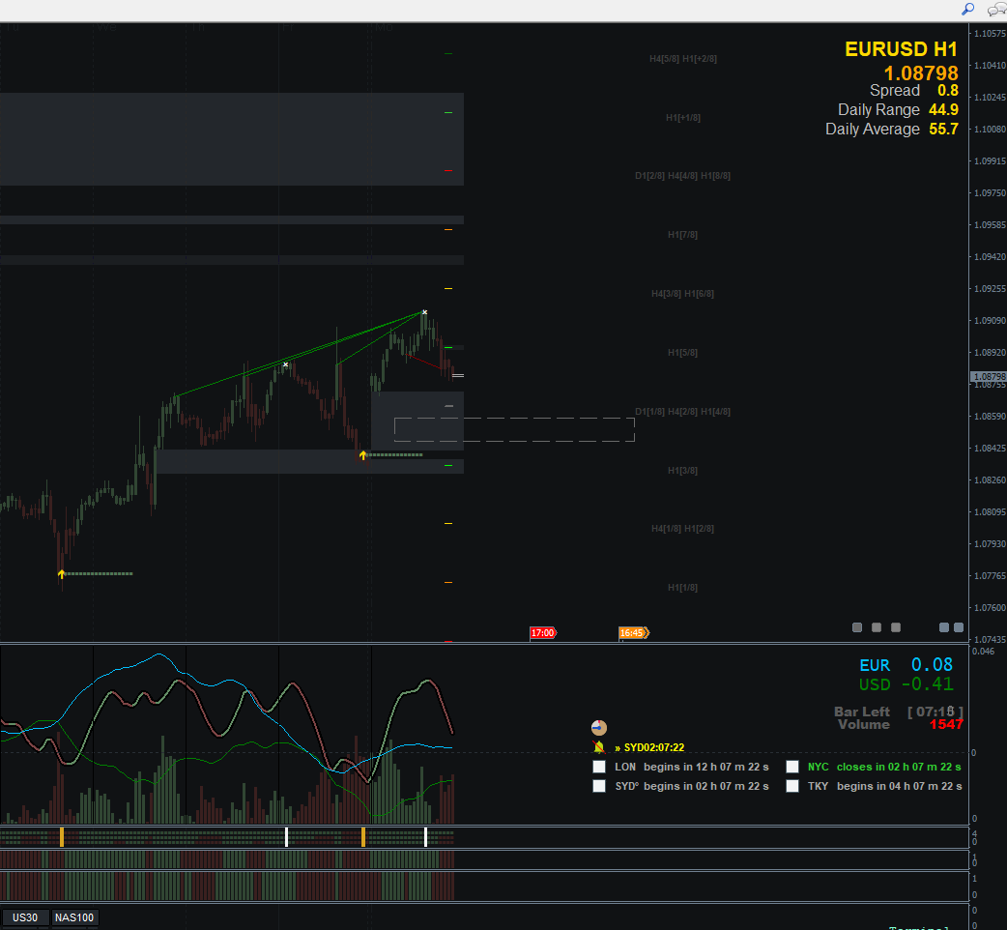Click the EURUSD H1 symbol title
The width and height of the screenshot is (1007, 930).
point(901,49)
